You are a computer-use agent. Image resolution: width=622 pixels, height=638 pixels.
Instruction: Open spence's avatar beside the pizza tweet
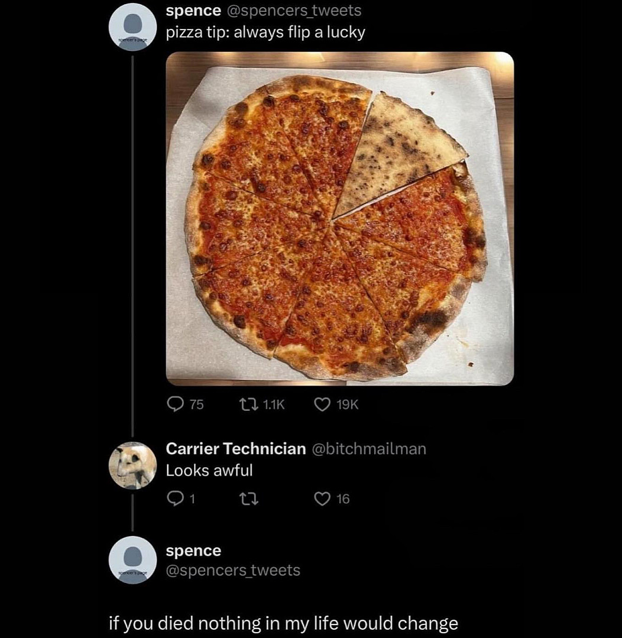pyautogui.click(x=133, y=27)
